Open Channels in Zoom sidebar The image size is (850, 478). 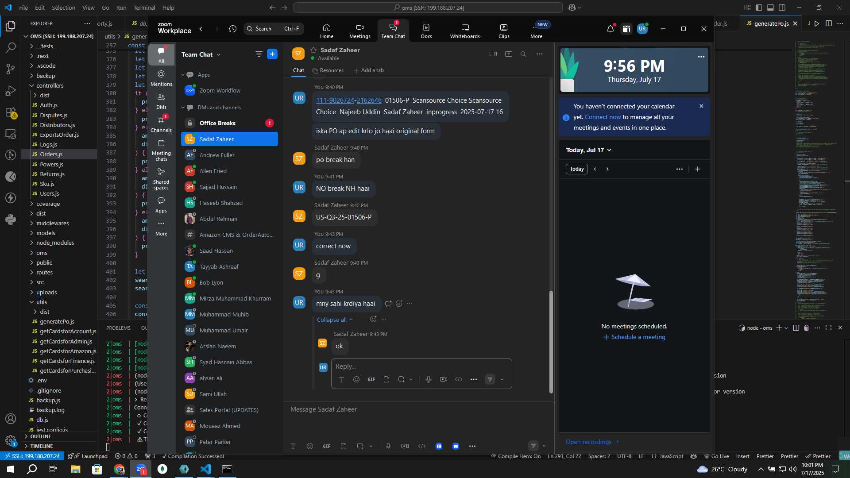click(x=161, y=124)
